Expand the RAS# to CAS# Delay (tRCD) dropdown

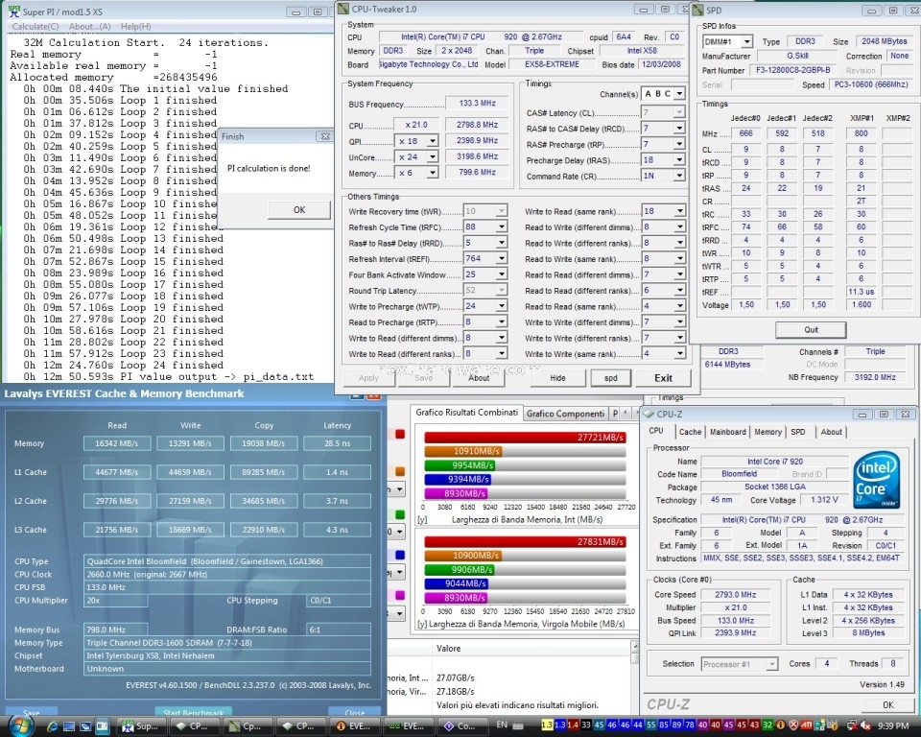(x=679, y=129)
